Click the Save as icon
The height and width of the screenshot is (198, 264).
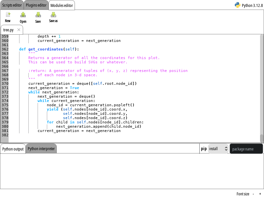pyautogui.click(x=53, y=15)
